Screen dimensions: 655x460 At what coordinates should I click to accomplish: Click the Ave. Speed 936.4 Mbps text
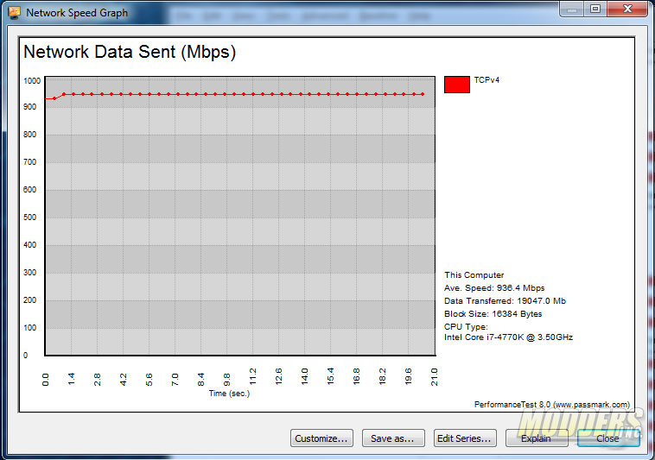[495, 288]
